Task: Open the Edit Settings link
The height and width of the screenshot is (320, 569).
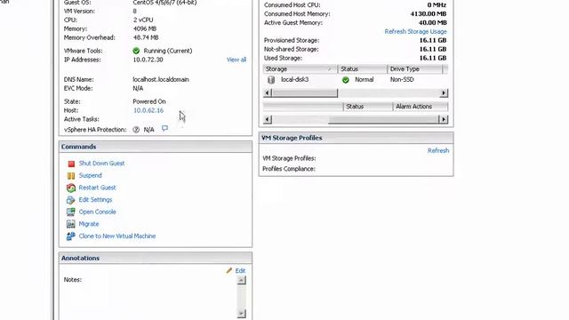Action: tap(95, 199)
